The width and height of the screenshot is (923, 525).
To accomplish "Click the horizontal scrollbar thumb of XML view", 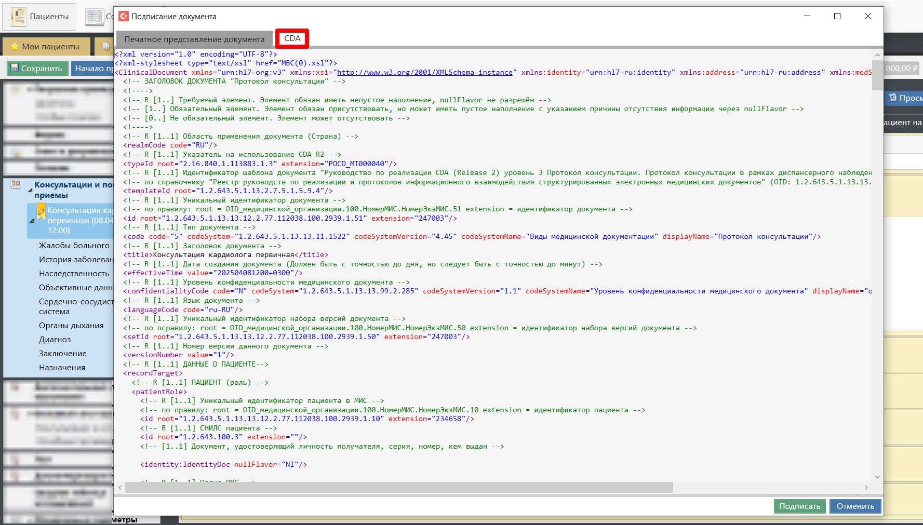I will [398, 488].
